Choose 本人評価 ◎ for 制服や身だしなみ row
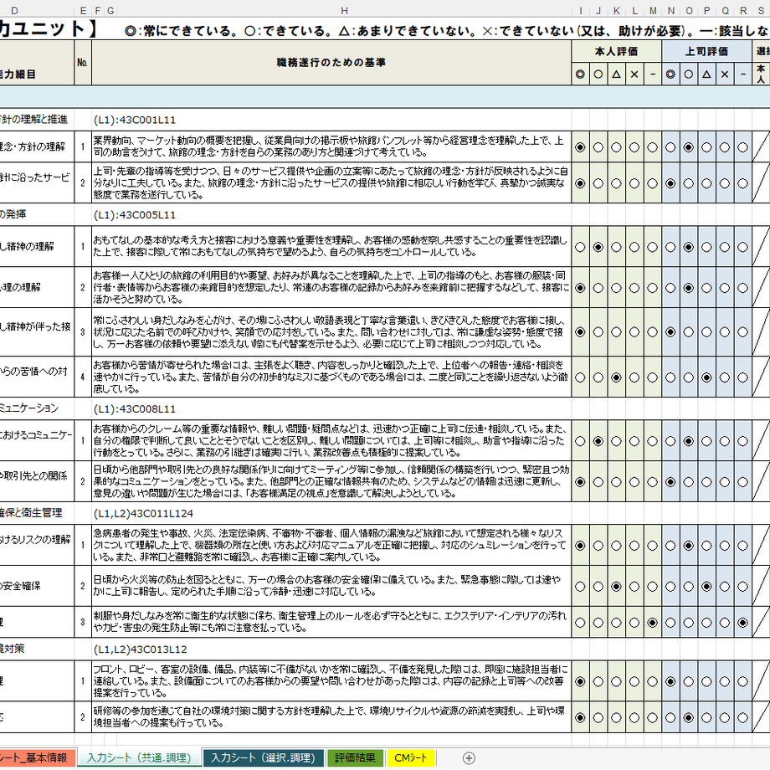770x770 pixels. pos(580,623)
